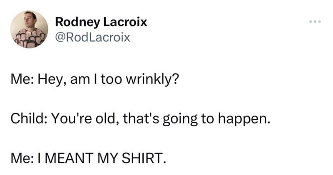This screenshot has width=333, height=175.
Task: Click the word 'wrinkly?' in the tweet
Action: [x=152, y=80]
